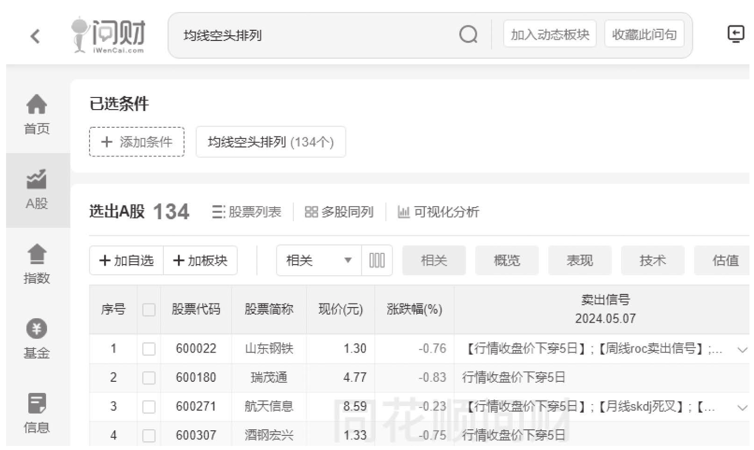Open the 相关 dropdown selector
The height and width of the screenshot is (450, 754).
319,261
